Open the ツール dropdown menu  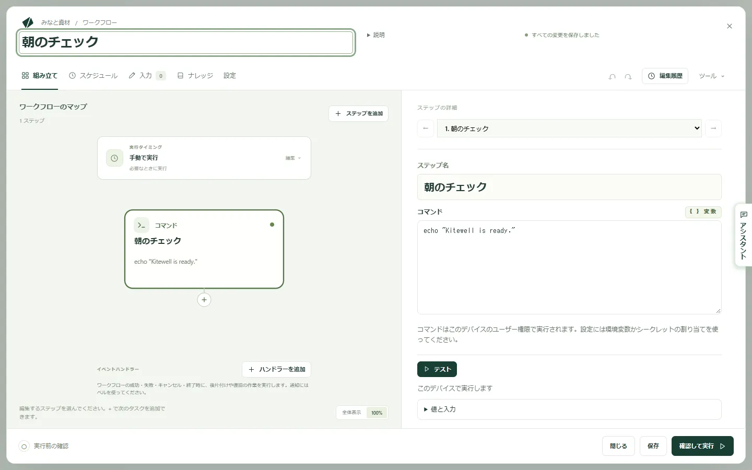point(712,76)
